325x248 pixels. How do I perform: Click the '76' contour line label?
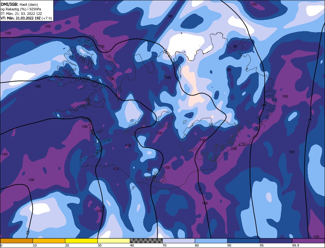tap(264, 105)
